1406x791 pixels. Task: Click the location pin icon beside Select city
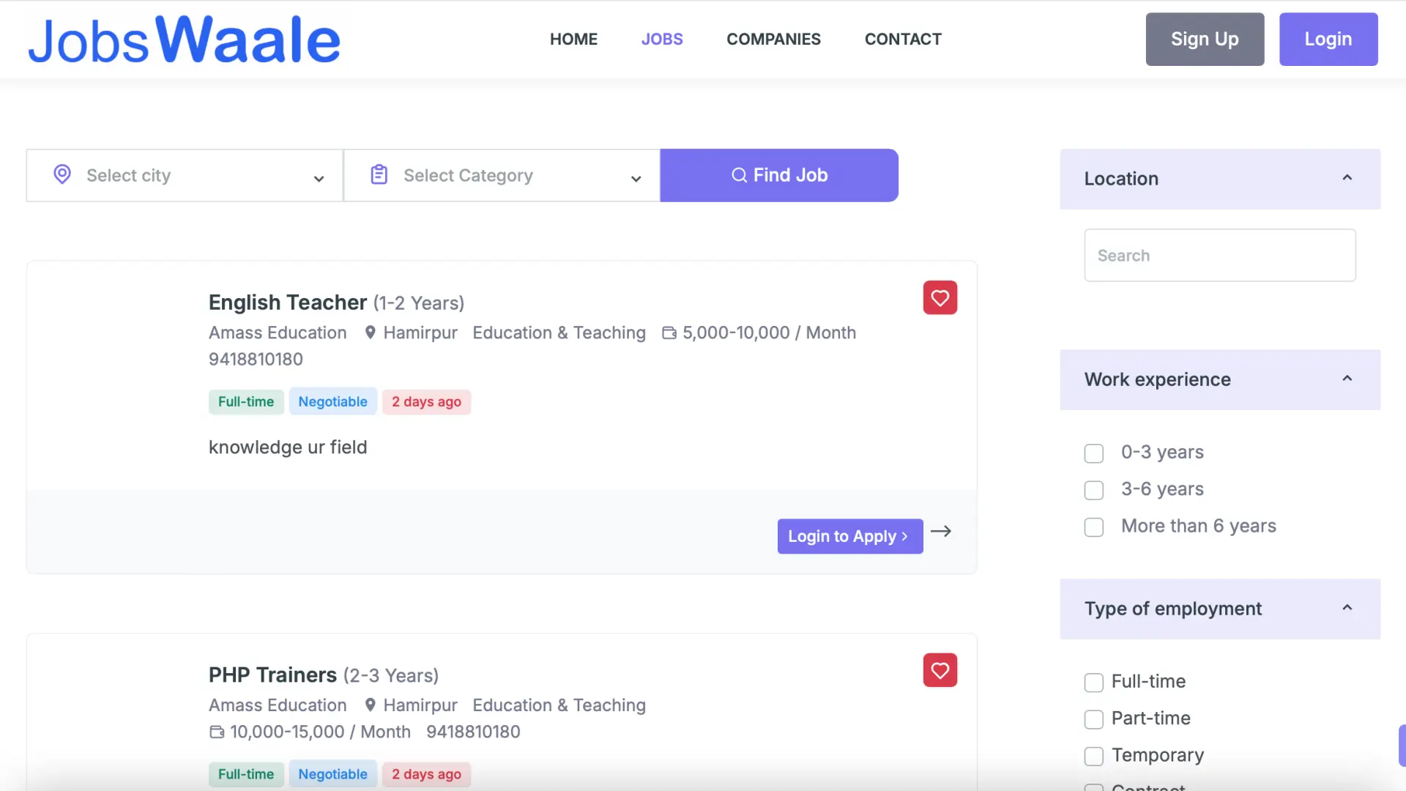62,174
